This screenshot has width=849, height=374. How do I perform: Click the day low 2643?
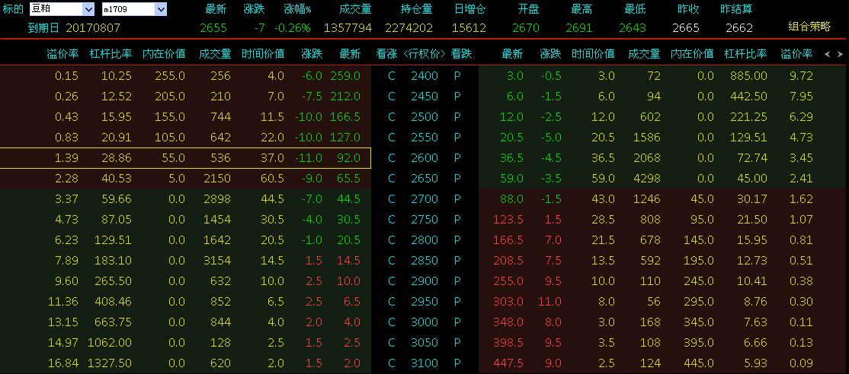[x=633, y=28]
